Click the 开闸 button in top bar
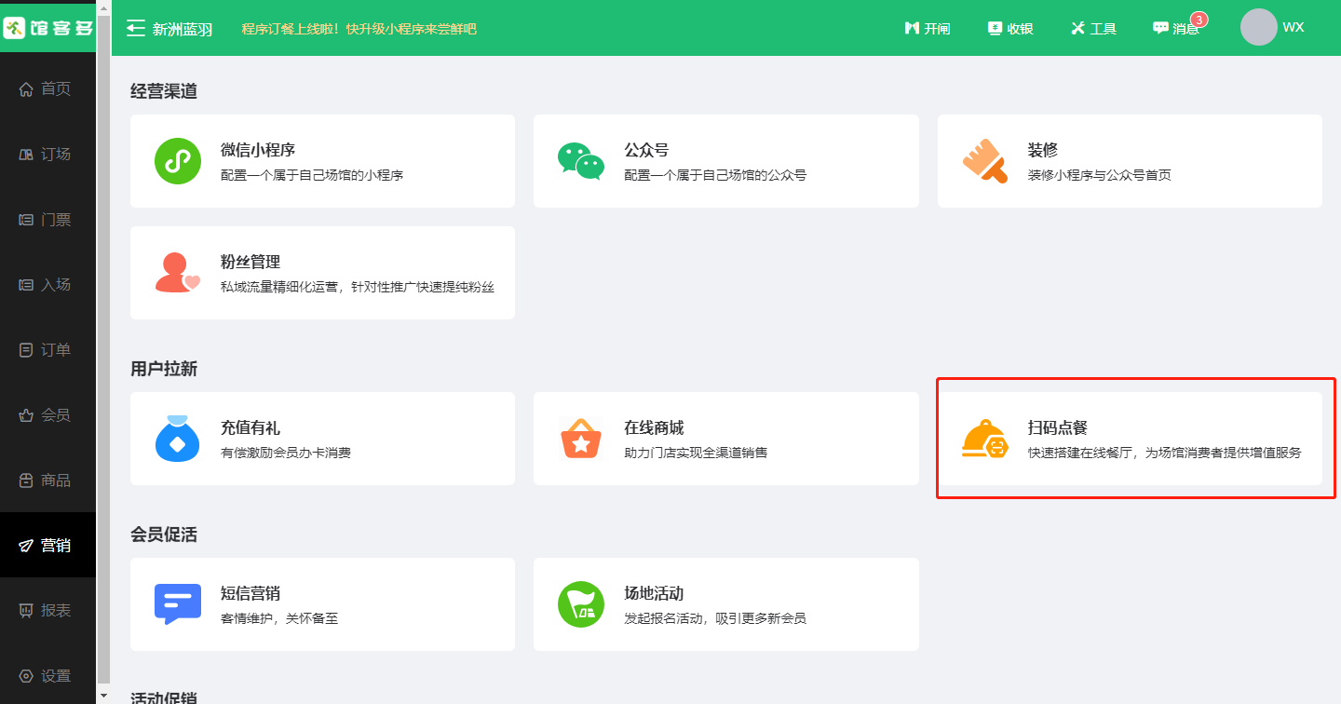 point(927,28)
